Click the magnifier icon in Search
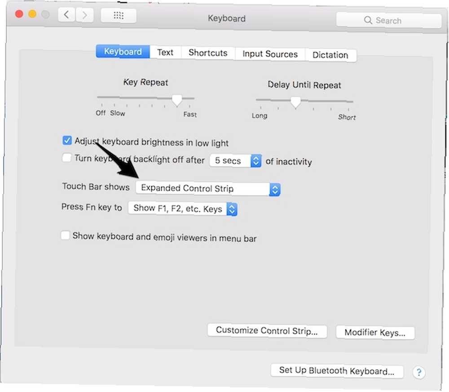The image size is (449, 392). click(x=368, y=20)
